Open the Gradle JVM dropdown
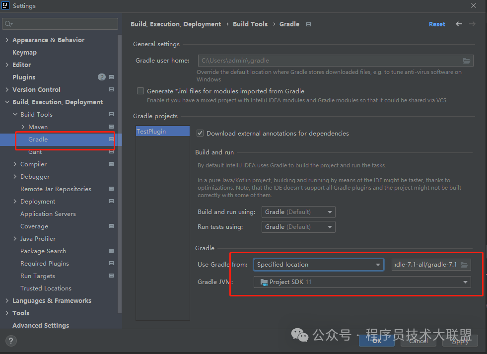The height and width of the screenshot is (354, 487). pyautogui.click(x=362, y=282)
